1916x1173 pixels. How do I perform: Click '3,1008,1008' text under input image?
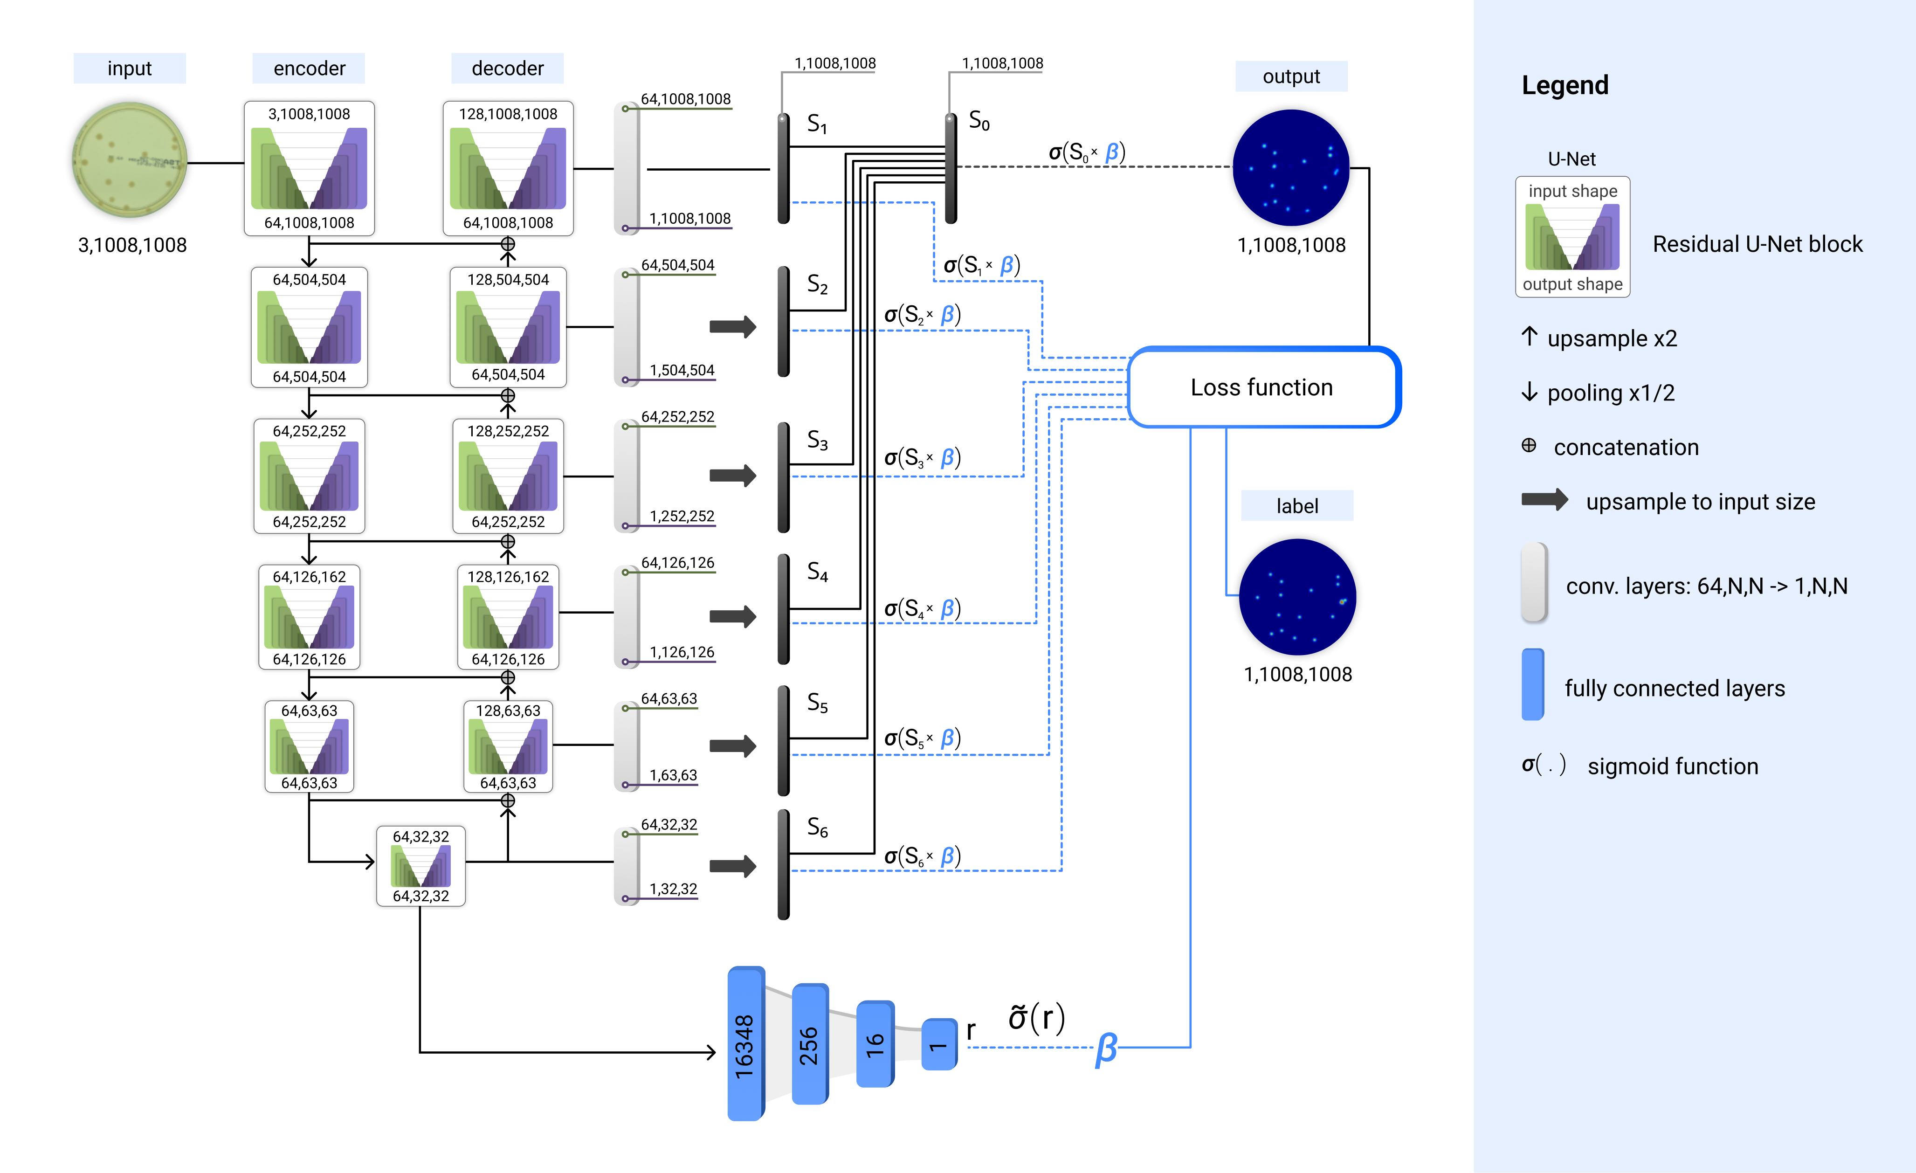click(x=132, y=245)
